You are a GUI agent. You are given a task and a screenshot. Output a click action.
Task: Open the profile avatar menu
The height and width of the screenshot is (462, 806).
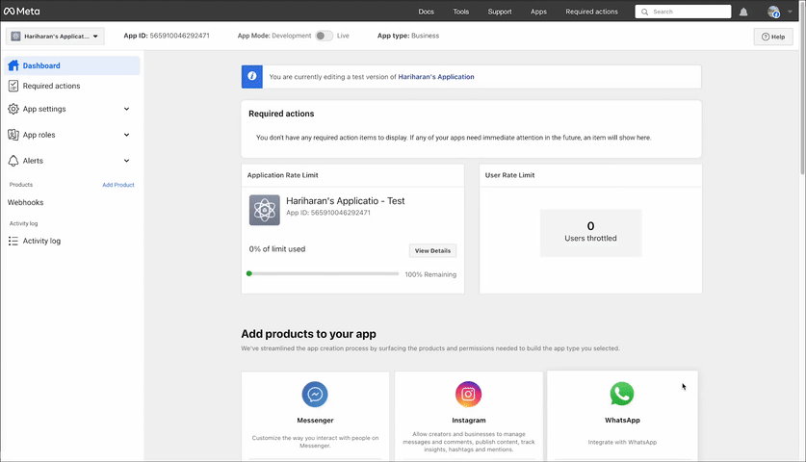coord(773,12)
